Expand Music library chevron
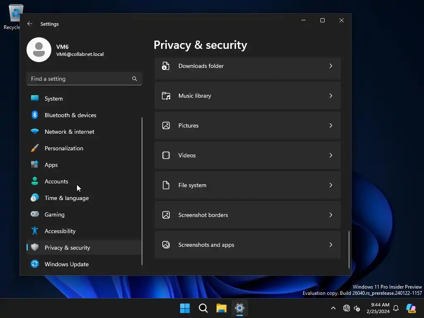The image size is (424, 318). tap(331, 96)
